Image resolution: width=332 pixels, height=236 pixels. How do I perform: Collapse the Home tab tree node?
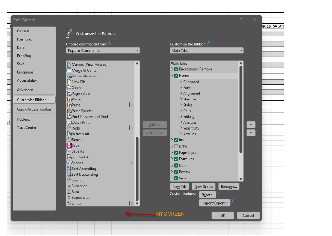172,76
